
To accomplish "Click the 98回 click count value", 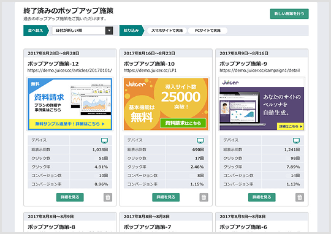I will point(295,158).
